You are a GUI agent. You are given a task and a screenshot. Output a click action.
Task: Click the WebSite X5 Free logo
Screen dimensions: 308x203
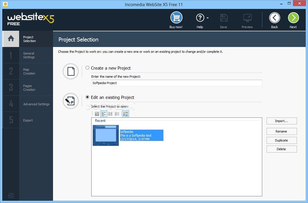31,20
